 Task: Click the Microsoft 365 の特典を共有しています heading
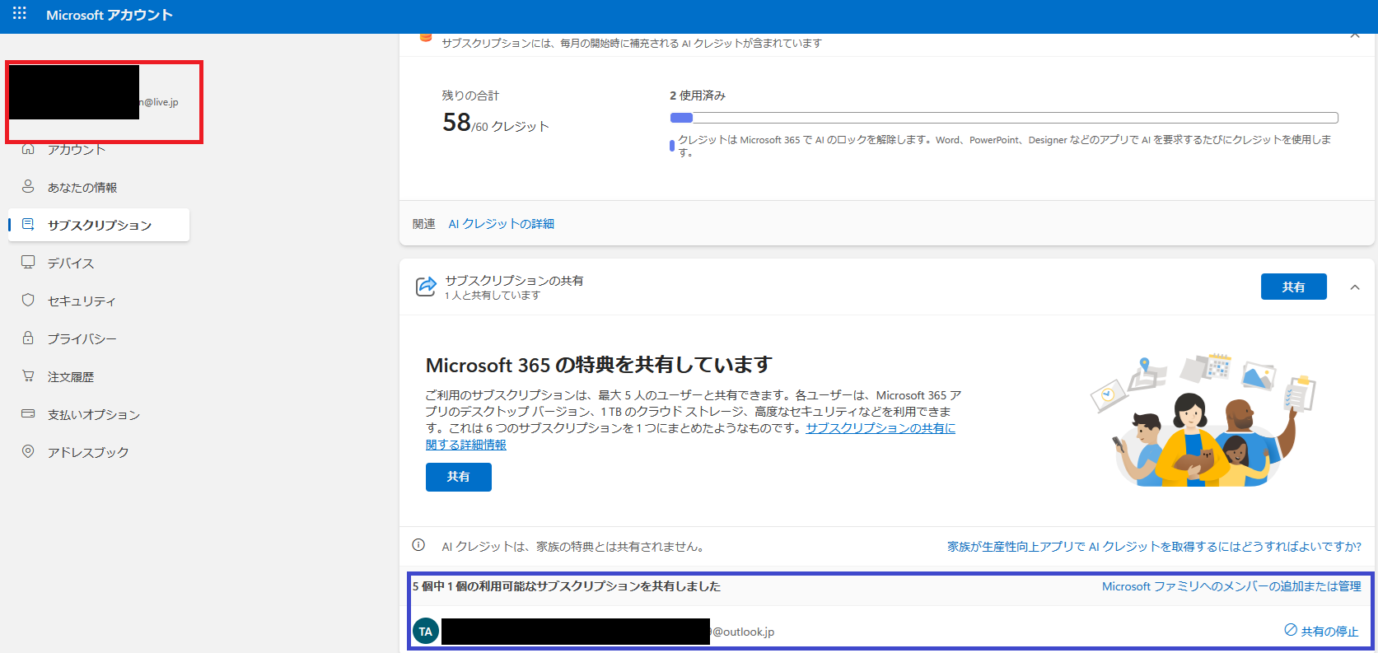[x=599, y=365]
